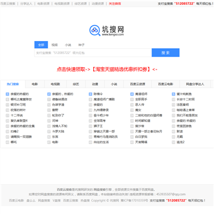Select the 视频 search category tab
Viewport: 214px width, 214px height.
(55, 45)
